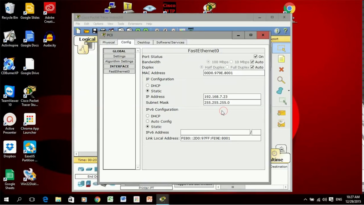Open Settings under GLOBAL section

click(119, 56)
